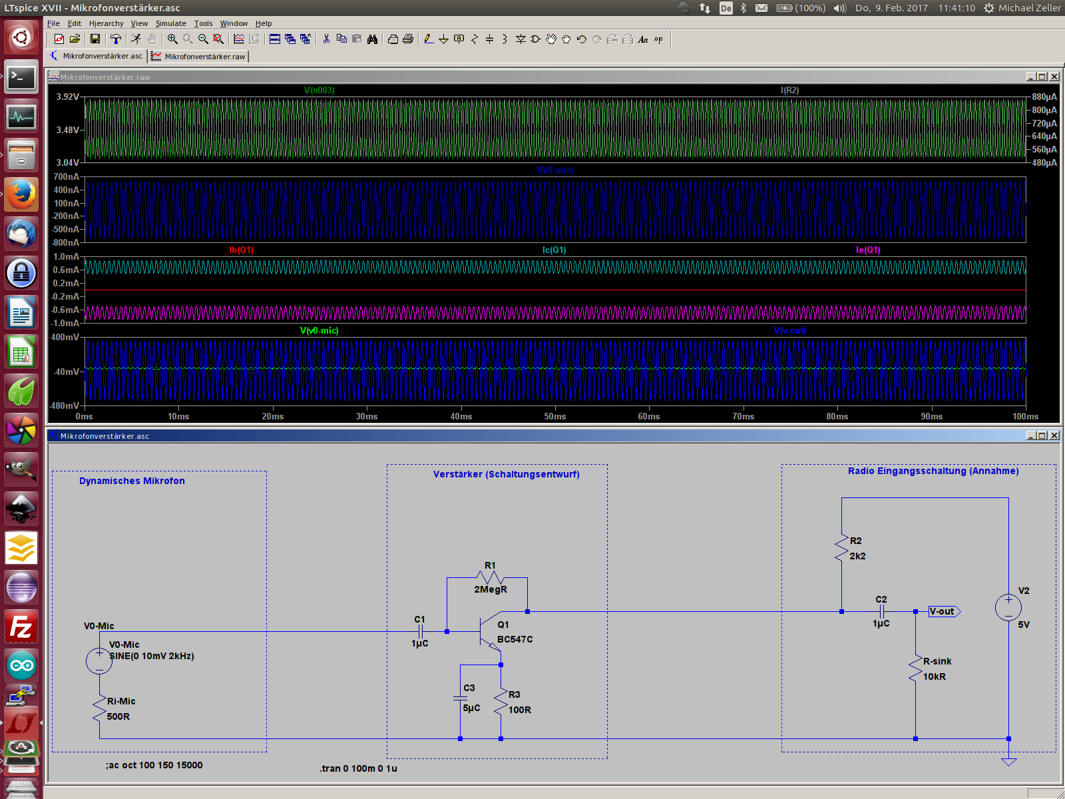Expand the View menu
1065x799 pixels.
[139, 23]
